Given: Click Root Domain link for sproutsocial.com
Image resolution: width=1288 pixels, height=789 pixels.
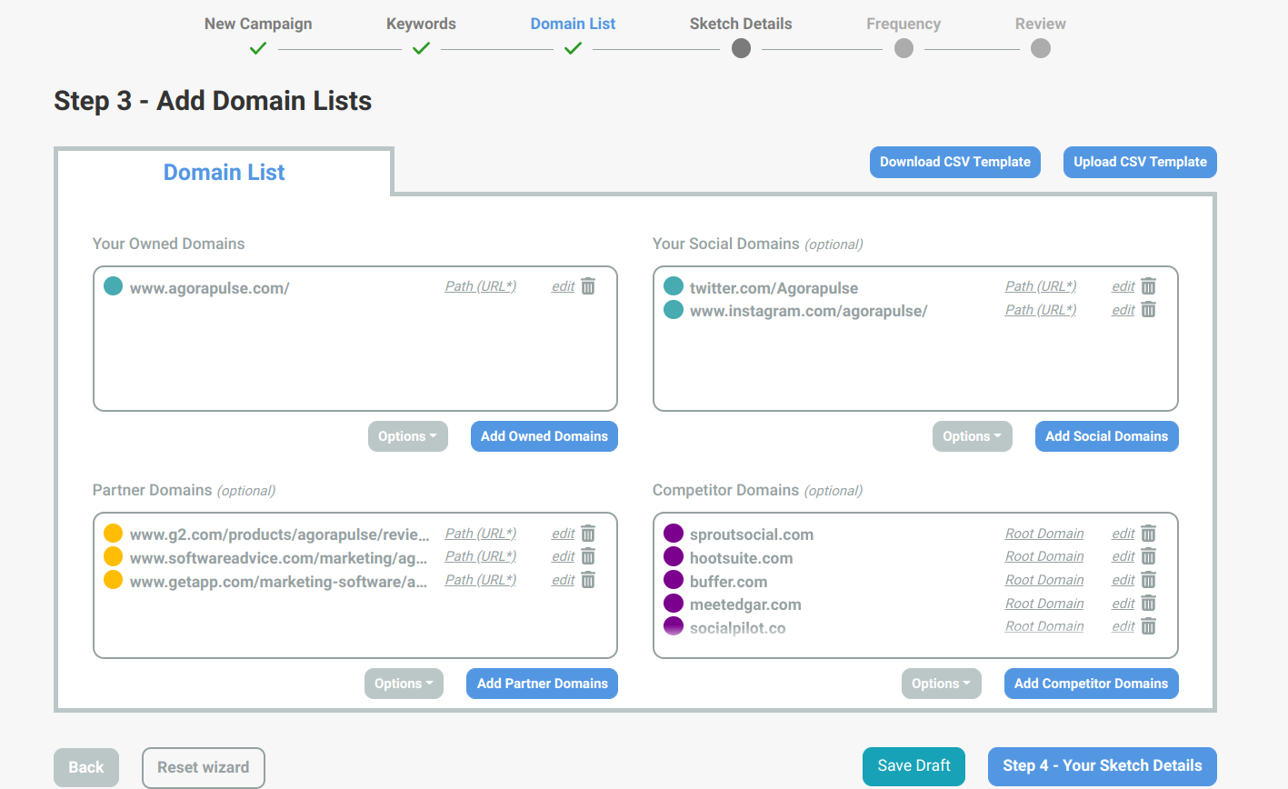Looking at the screenshot, I should 1044,534.
